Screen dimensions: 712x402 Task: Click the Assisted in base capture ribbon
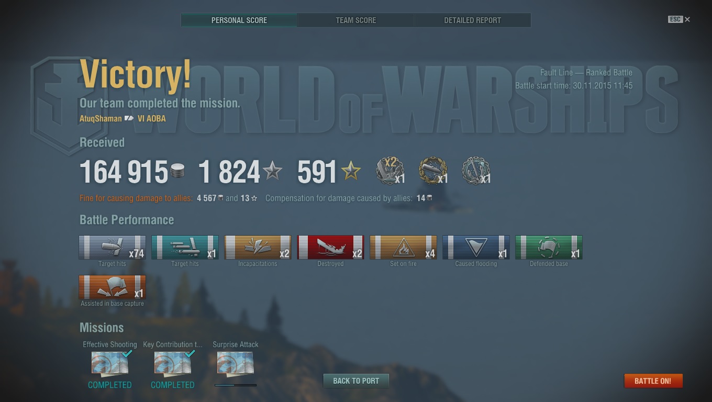coord(112,287)
